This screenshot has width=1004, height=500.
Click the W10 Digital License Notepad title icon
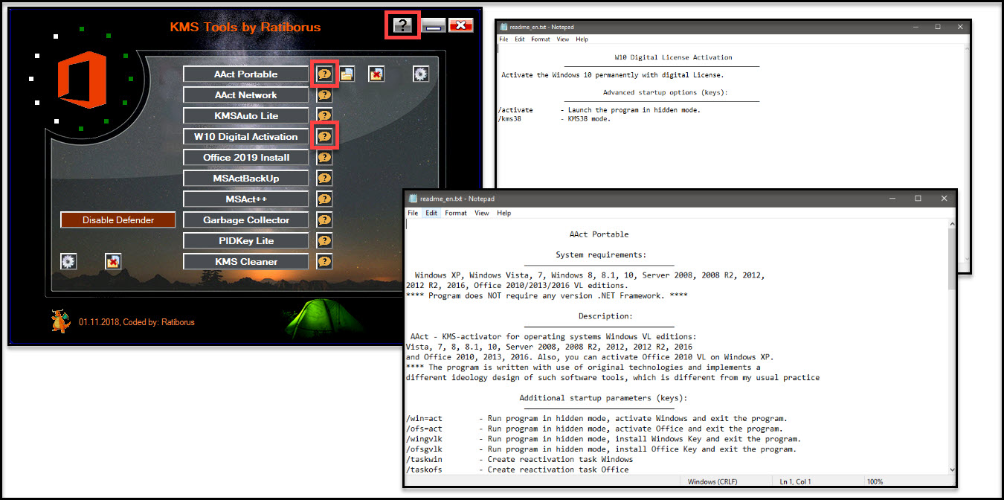click(503, 27)
